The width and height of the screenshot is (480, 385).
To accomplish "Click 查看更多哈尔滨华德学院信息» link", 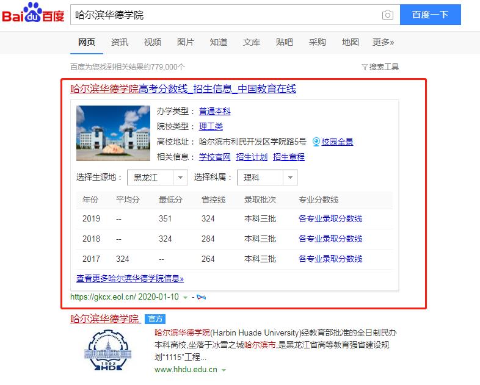I will tap(130, 279).
